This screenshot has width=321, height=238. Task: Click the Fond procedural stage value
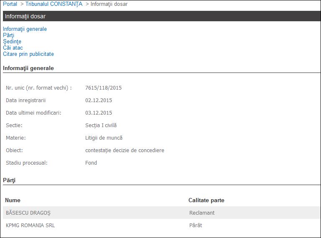(x=91, y=163)
